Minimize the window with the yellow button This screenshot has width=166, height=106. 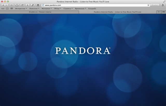point(5,2)
